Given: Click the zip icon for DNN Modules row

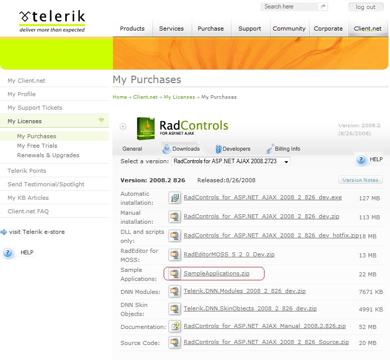Looking at the screenshot, I should [x=175, y=291].
